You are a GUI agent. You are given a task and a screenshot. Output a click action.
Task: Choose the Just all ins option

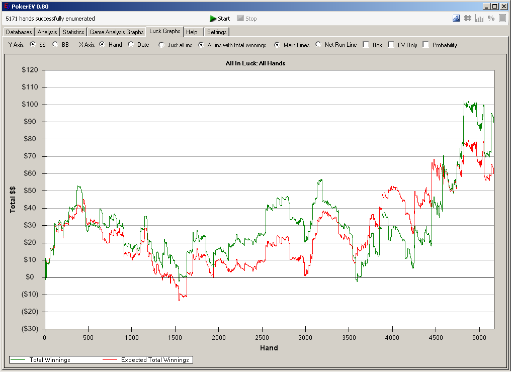tap(161, 45)
